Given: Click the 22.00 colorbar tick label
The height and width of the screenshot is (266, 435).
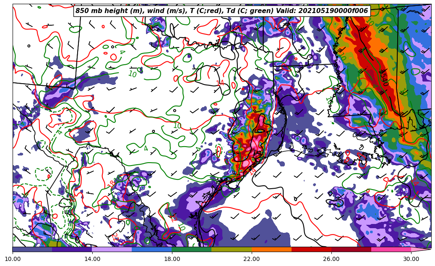Looking at the screenshot, I should [x=251, y=259].
